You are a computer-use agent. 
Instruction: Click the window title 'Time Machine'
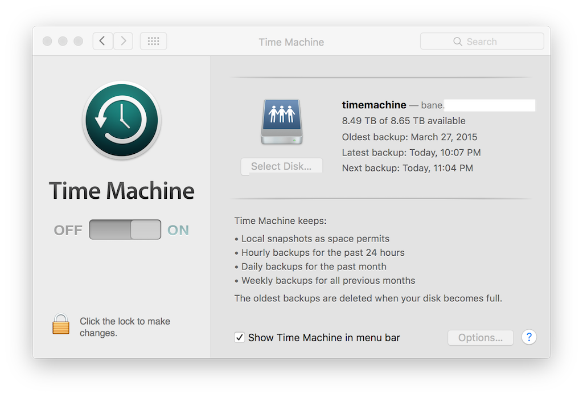pyautogui.click(x=291, y=42)
